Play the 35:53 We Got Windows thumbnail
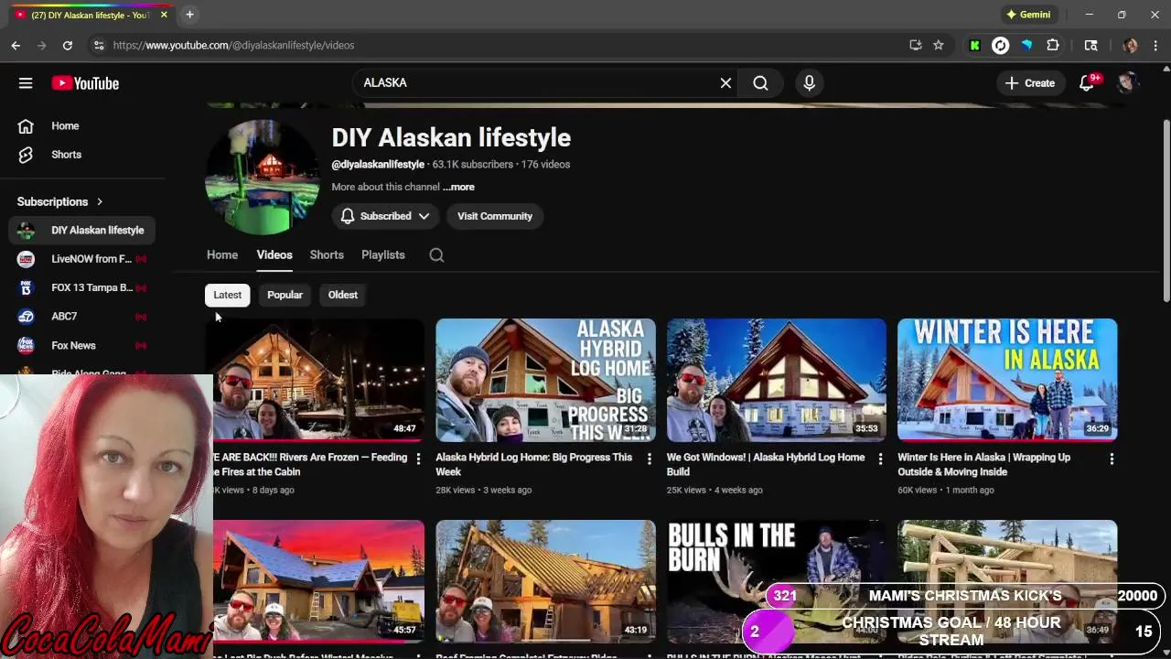Viewport: 1171px width, 659px height. (x=777, y=380)
